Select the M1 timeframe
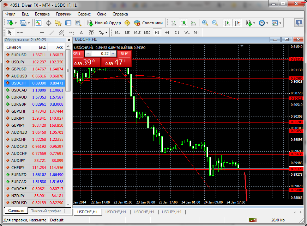Image resolution: width=307 pixels, height=226 pixels. pyautogui.click(x=118, y=33)
